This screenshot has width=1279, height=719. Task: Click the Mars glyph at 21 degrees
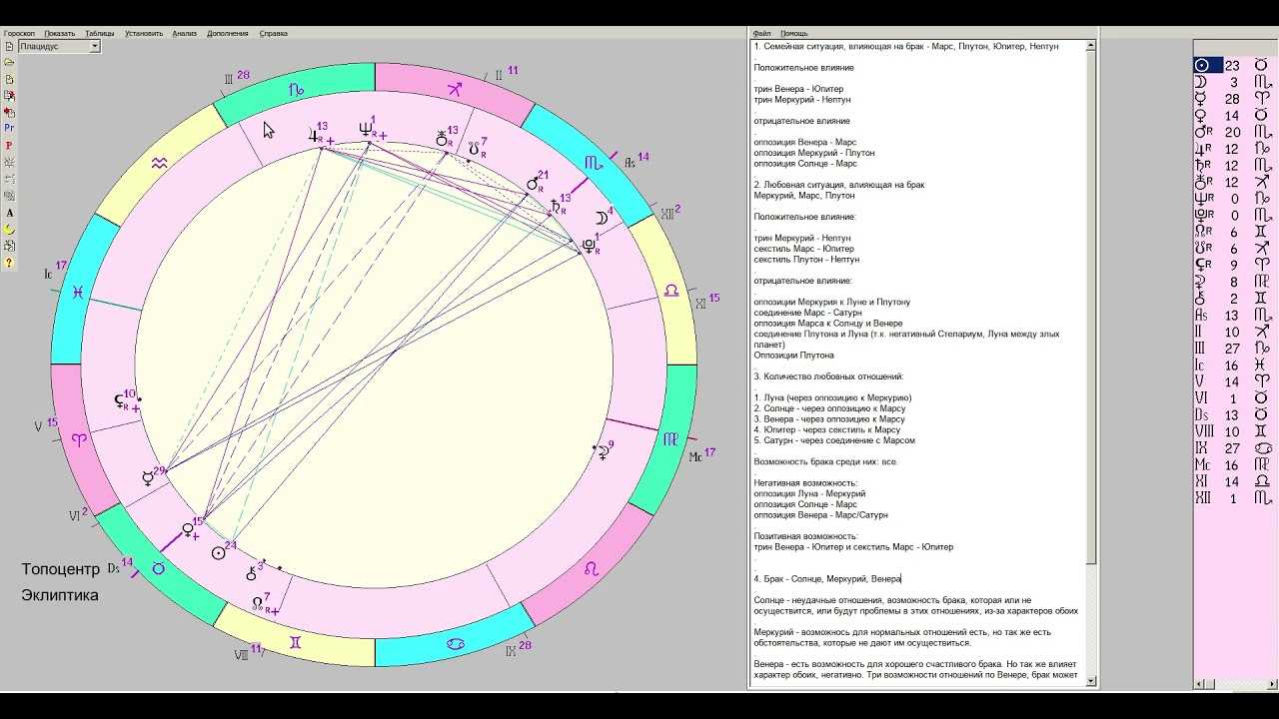tap(534, 183)
